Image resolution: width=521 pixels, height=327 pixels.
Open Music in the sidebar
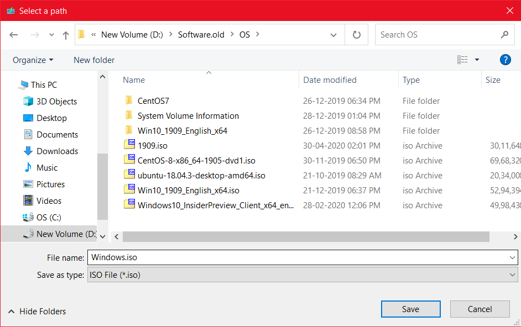pyautogui.click(x=46, y=168)
